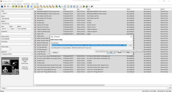This screenshot has width=172, height=92.
Task: Sort by the Album Artist column header
Action: point(152,9)
